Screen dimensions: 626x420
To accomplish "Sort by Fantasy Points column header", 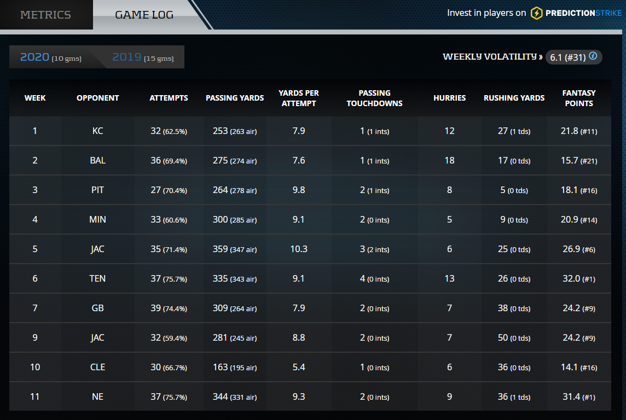I will (x=578, y=98).
